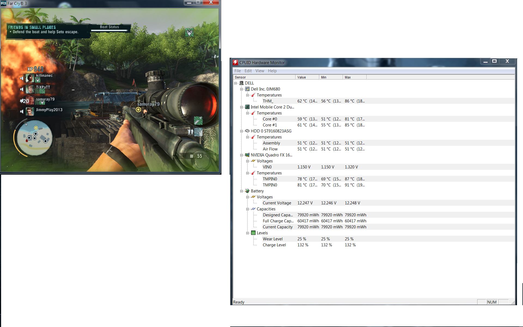The height and width of the screenshot is (327, 523).
Task: Open the View menu
Action: coord(260,71)
